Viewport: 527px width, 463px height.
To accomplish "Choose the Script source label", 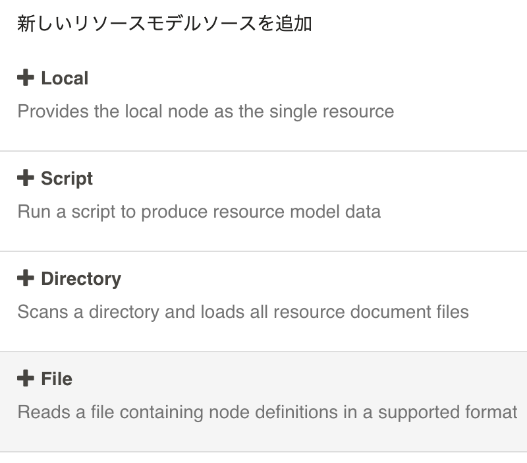I will [x=67, y=179].
